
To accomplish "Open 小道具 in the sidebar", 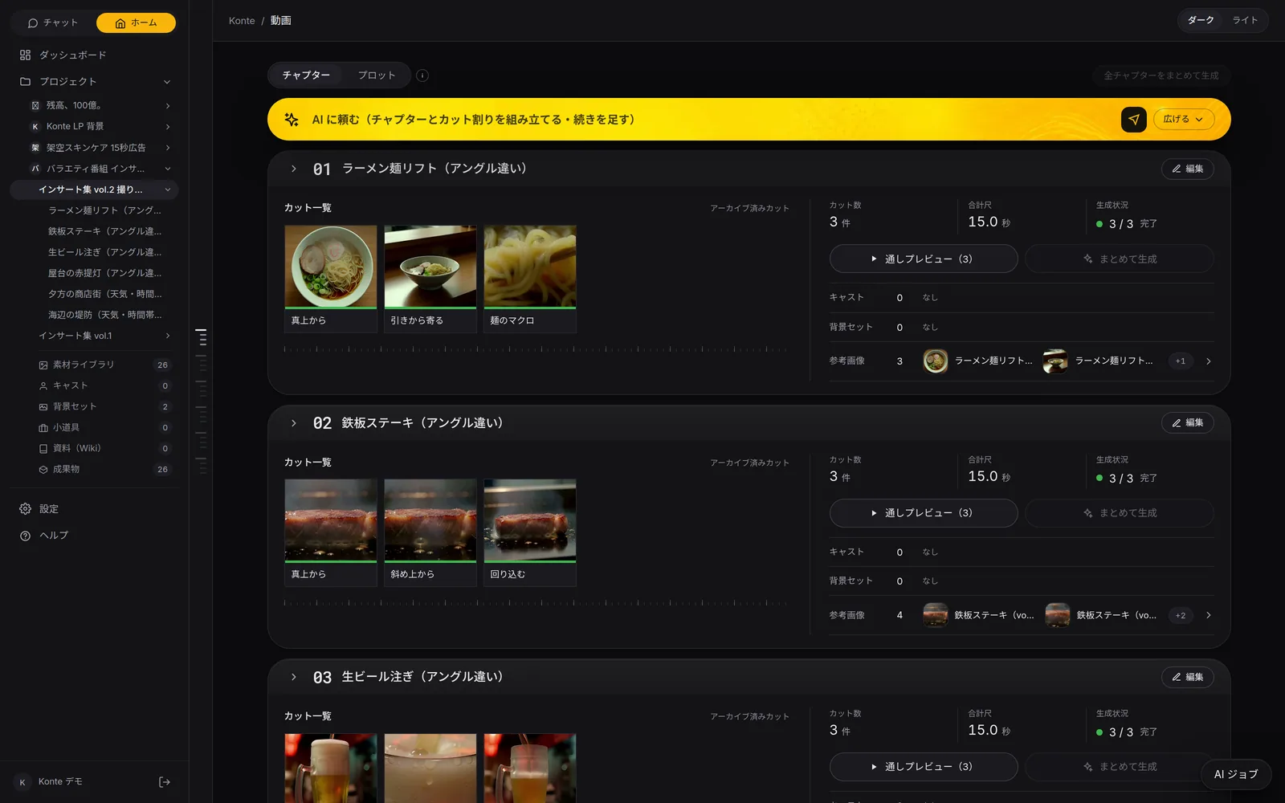I will [x=104, y=427].
